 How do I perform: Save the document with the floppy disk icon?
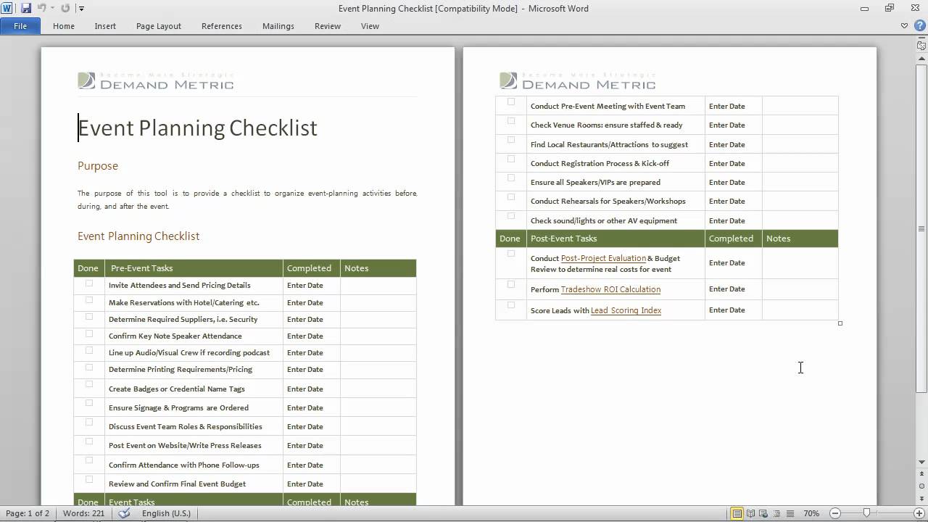(x=26, y=8)
